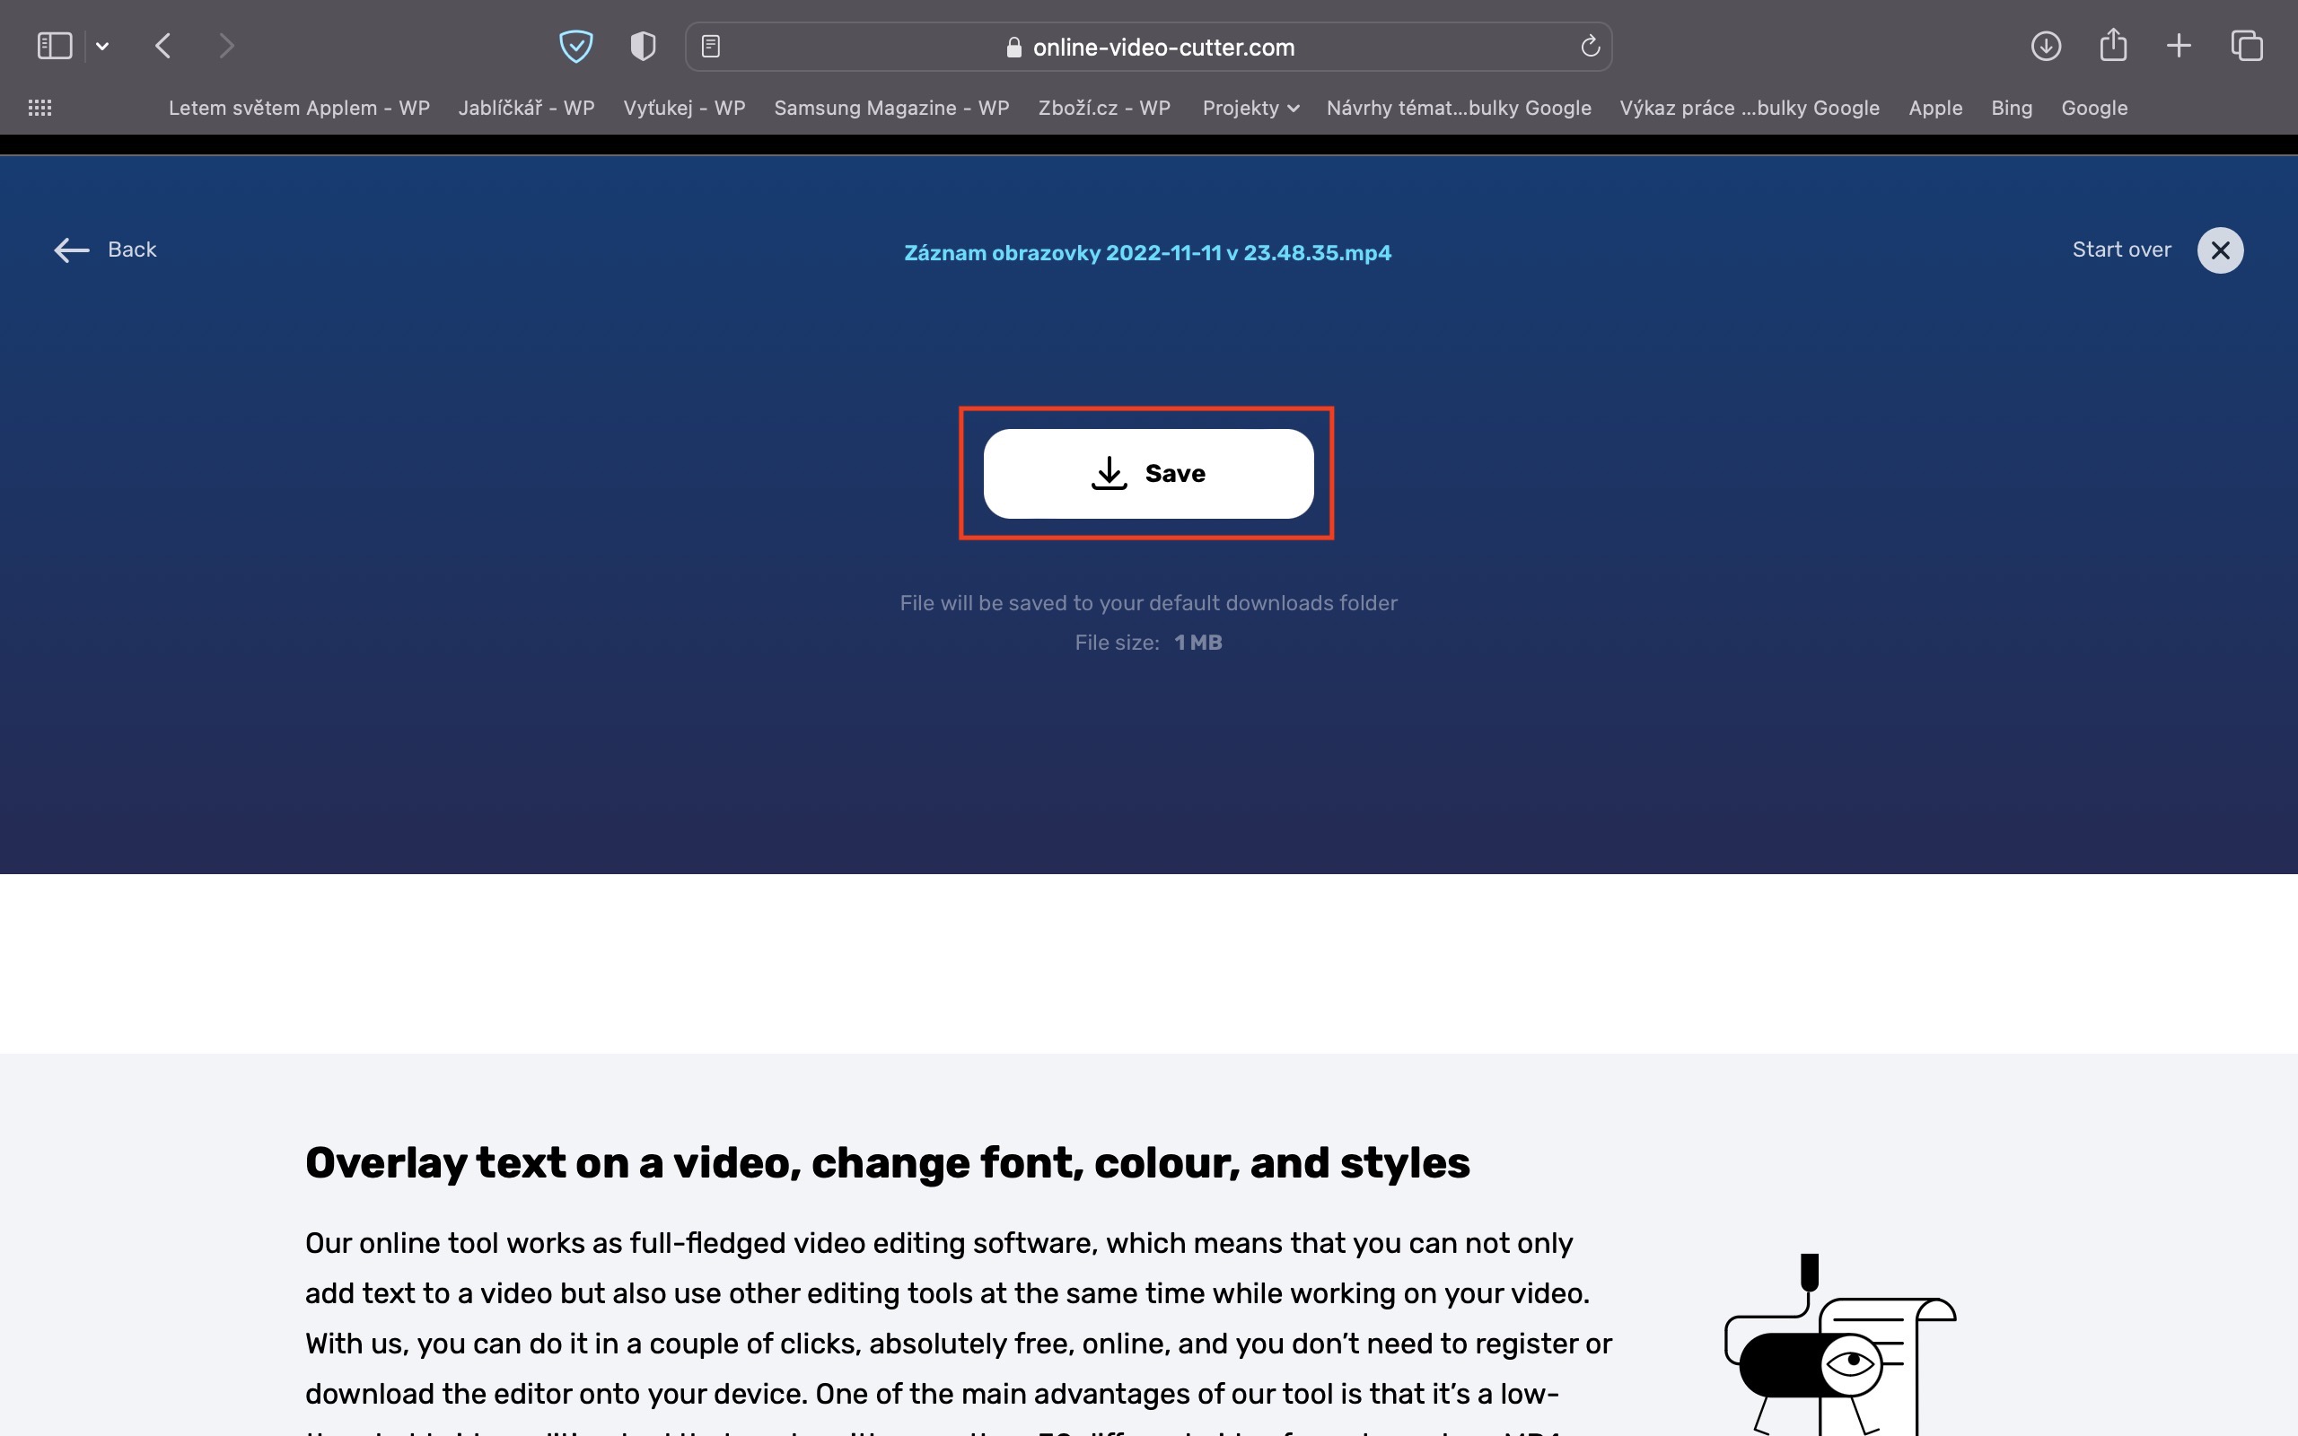Open the privacy report half-shield icon

point(643,46)
